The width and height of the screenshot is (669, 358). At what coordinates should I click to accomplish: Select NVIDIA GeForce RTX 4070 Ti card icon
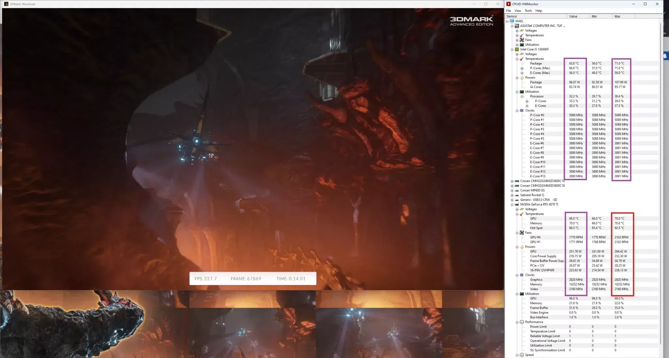517,204
